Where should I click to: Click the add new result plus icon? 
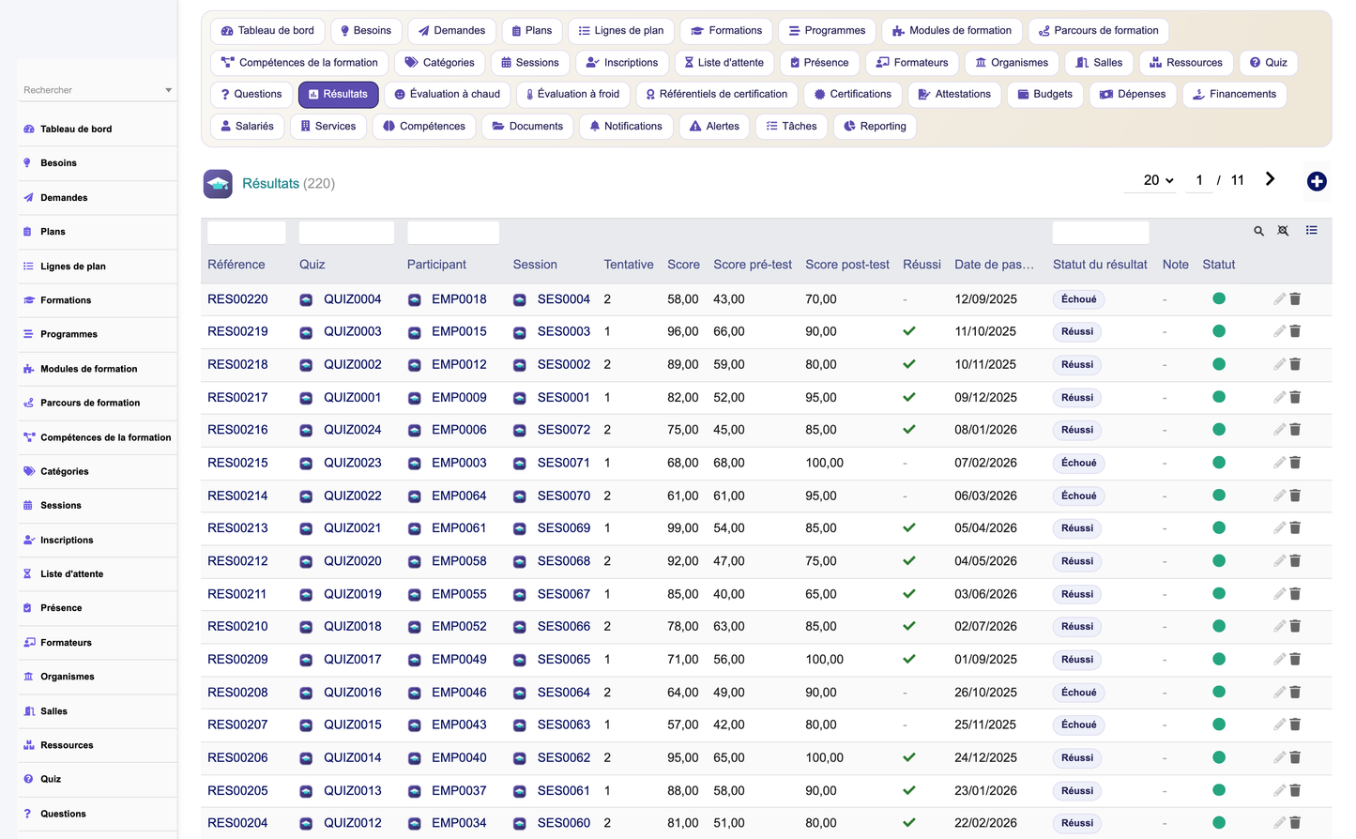[x=1317, y=181]
